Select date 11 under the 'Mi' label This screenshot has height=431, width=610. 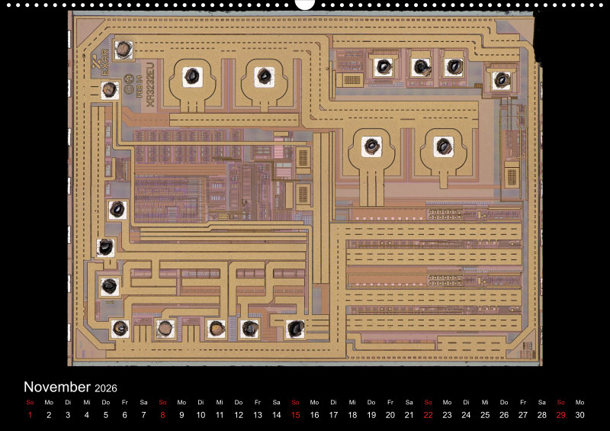(x=220, y=415)
